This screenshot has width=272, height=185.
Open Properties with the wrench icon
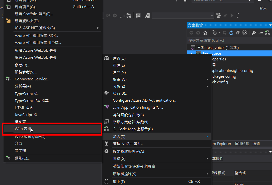coord(254,33)
